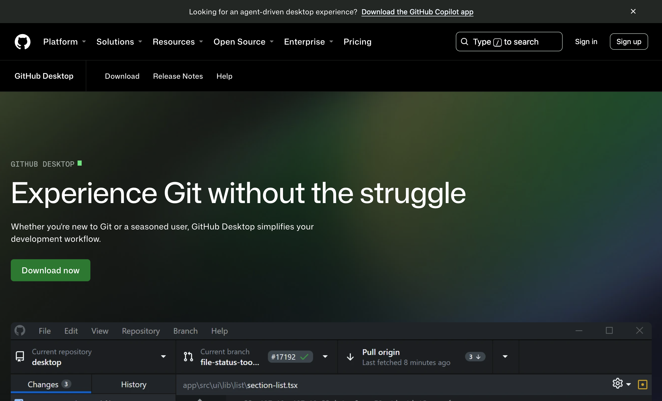This screenshot has width=662, height=401.
Task: Open the Branch menu in Desktop app
Action: click(x=185, y=331)
